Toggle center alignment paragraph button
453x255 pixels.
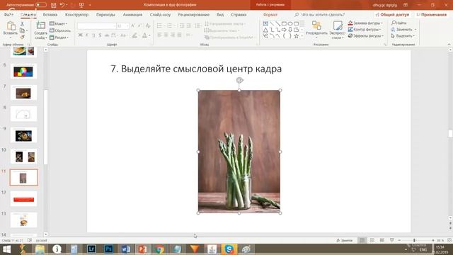(166, 35)
